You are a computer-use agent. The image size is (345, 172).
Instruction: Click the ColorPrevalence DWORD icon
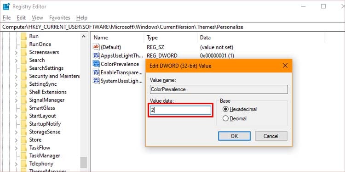point(96,64)
